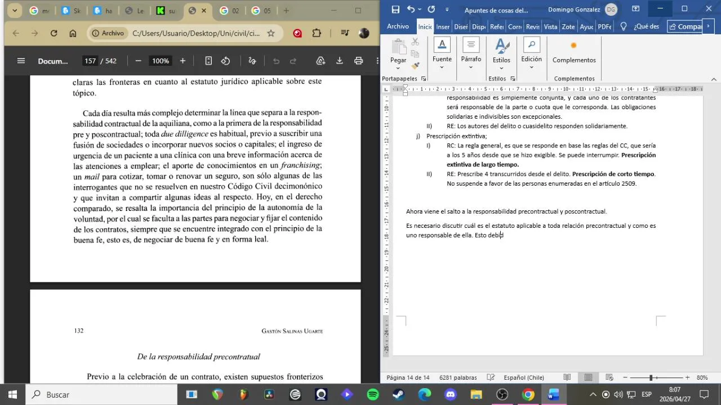The height and width of the screenshot is (405, 721).
Task: Click Word zoom out minus button
Action: (x=625, y=377)
